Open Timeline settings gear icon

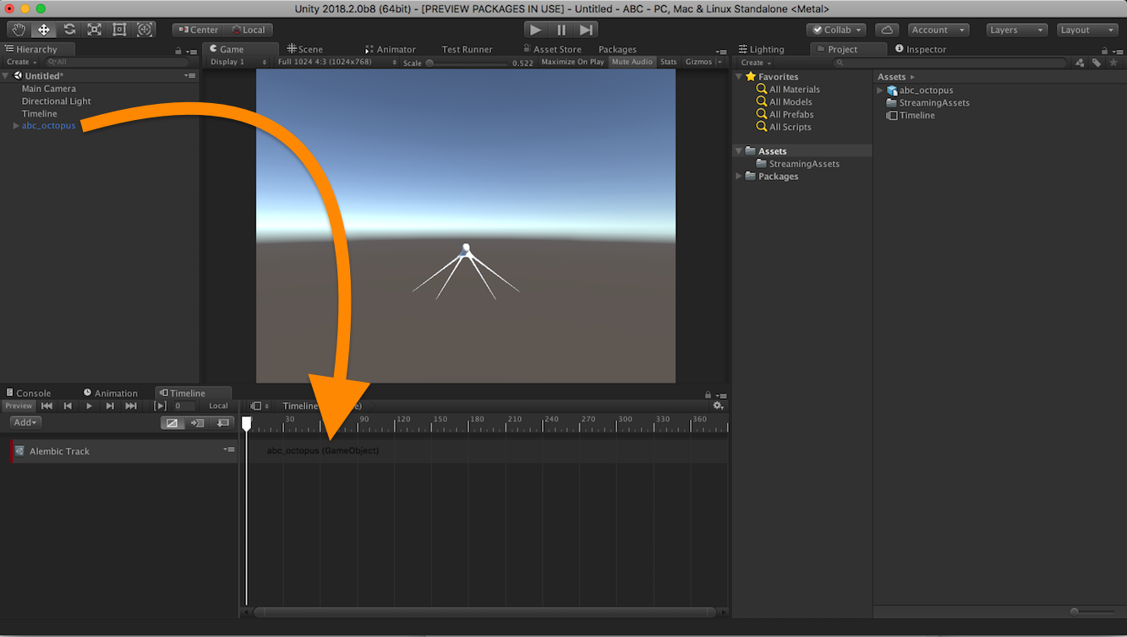coord(718,406)
